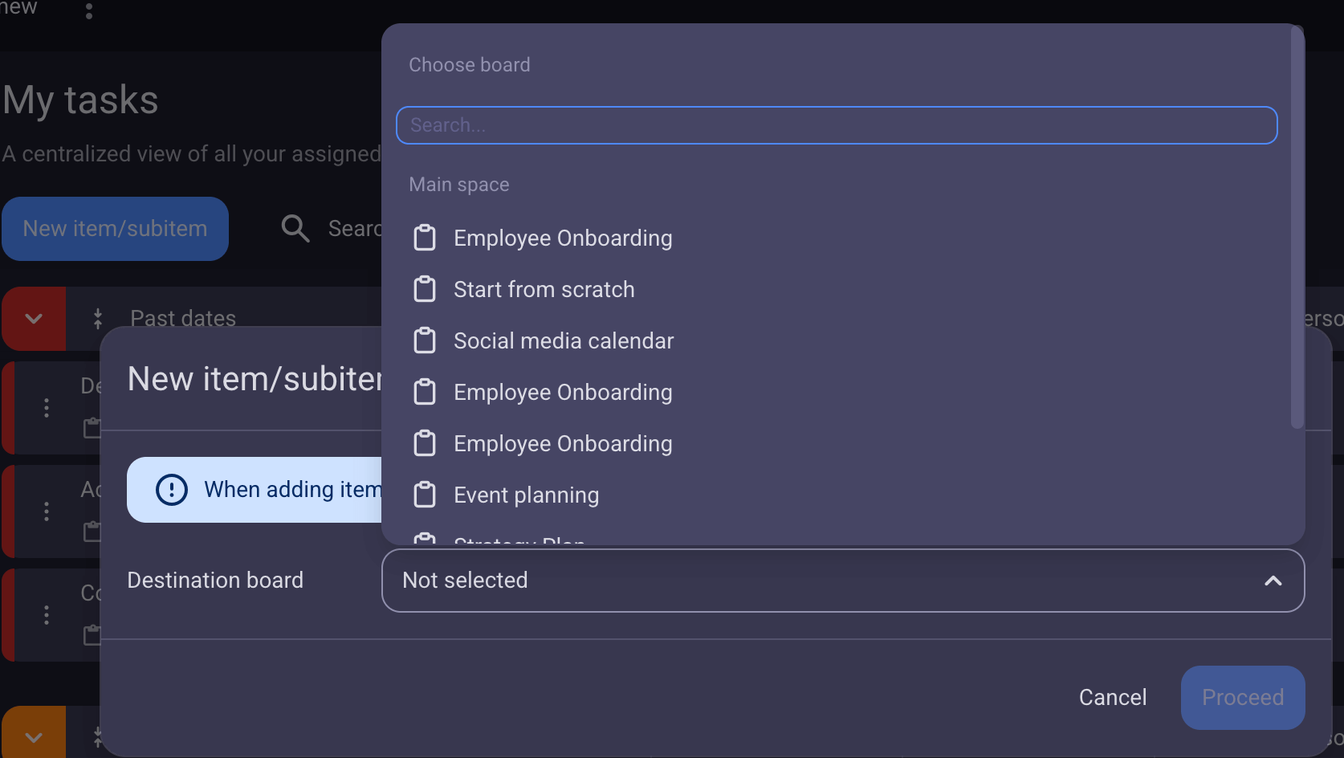Click the Cancel button in the dialog
Image resolution: width=1344 pixels, height=758 pixels.
point(1112,697)
